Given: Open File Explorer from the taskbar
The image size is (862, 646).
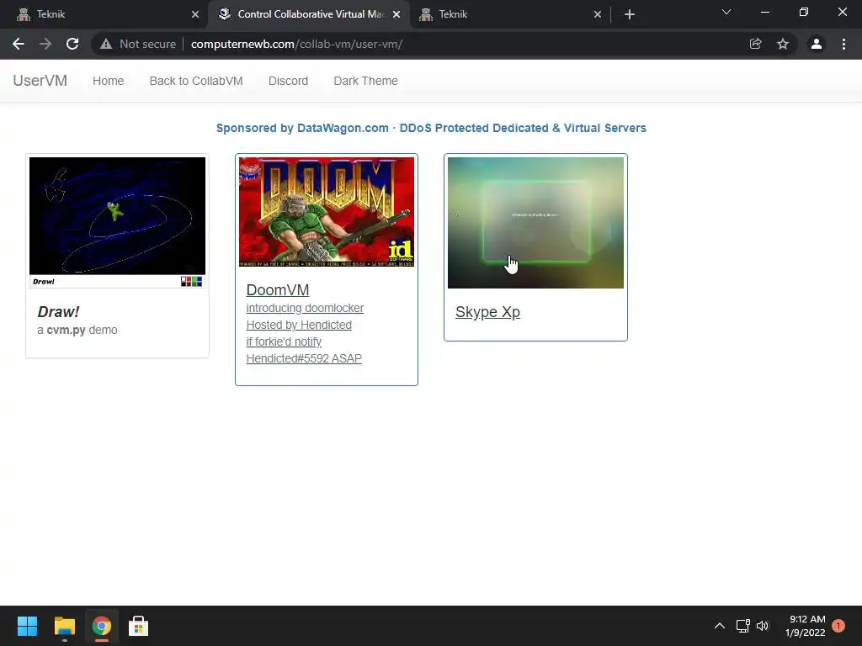Looking at the screenshot, I should (64, 626).
